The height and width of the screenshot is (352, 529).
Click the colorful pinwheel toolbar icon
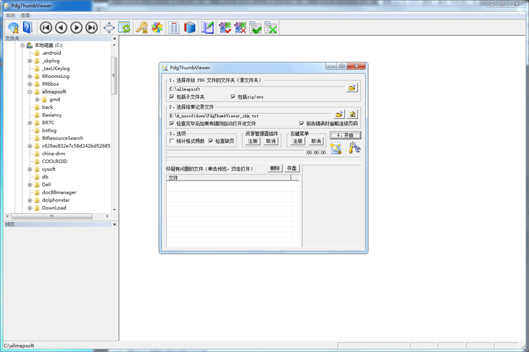(x=157, y=28)
